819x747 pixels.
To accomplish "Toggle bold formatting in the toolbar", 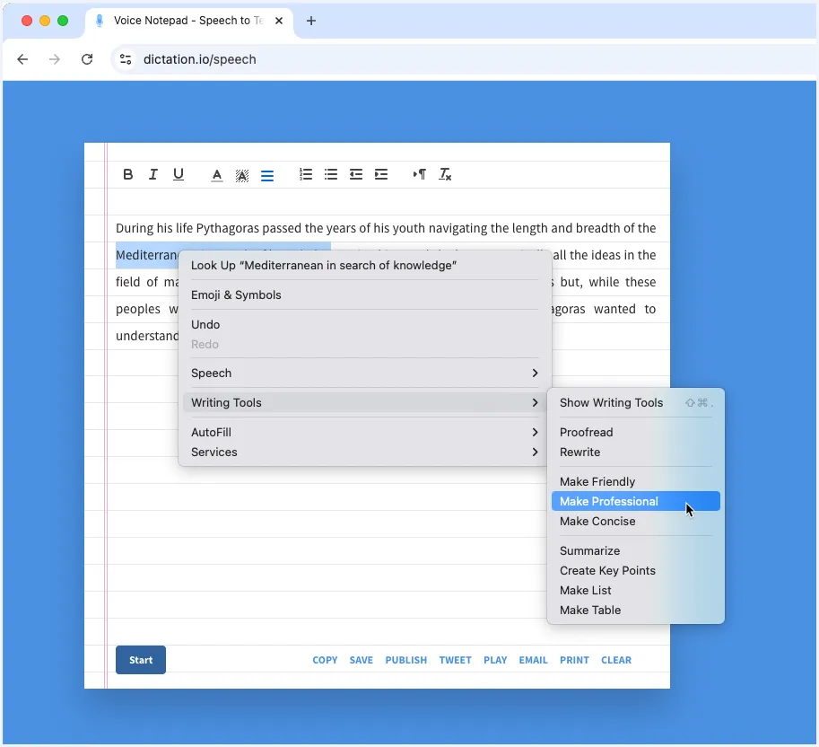I will coord(127,174).
